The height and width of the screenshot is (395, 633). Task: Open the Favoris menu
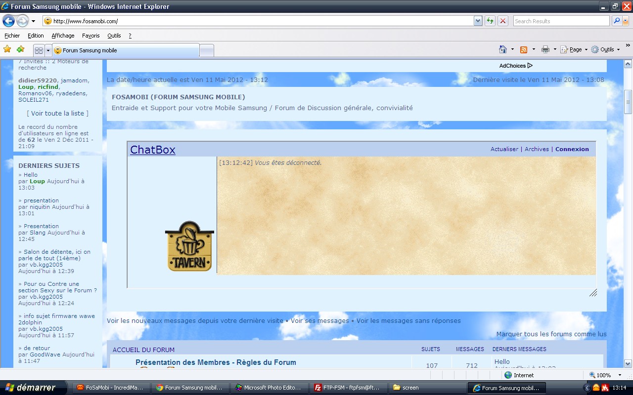(91, 36)
